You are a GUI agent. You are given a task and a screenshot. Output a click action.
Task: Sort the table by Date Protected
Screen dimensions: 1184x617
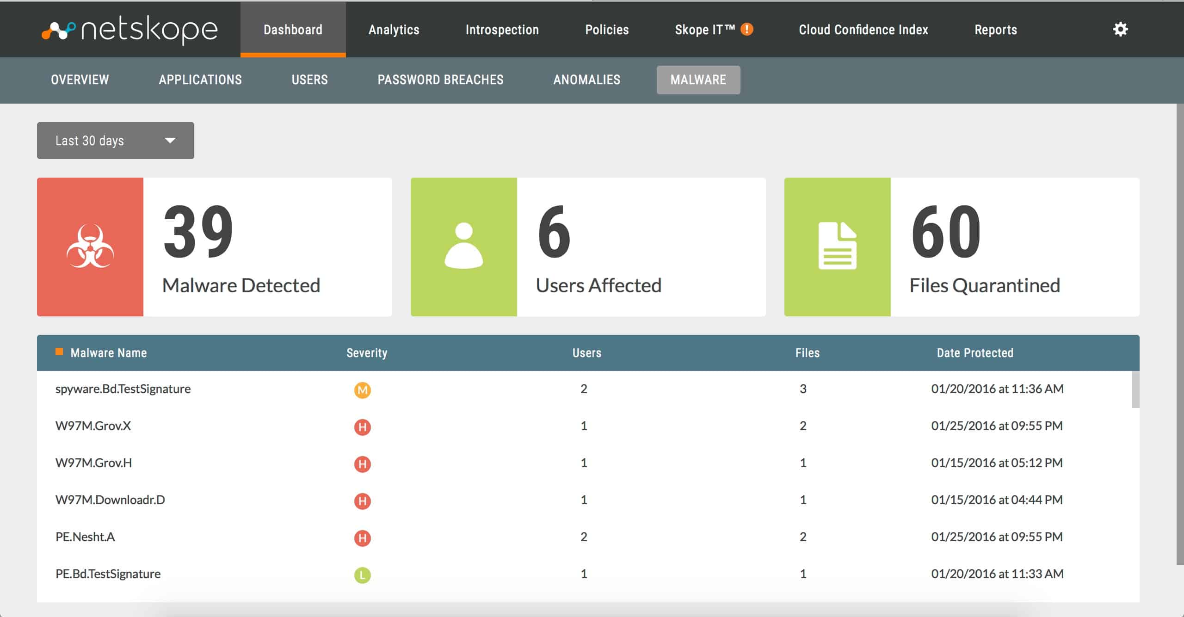click(975, 353)
